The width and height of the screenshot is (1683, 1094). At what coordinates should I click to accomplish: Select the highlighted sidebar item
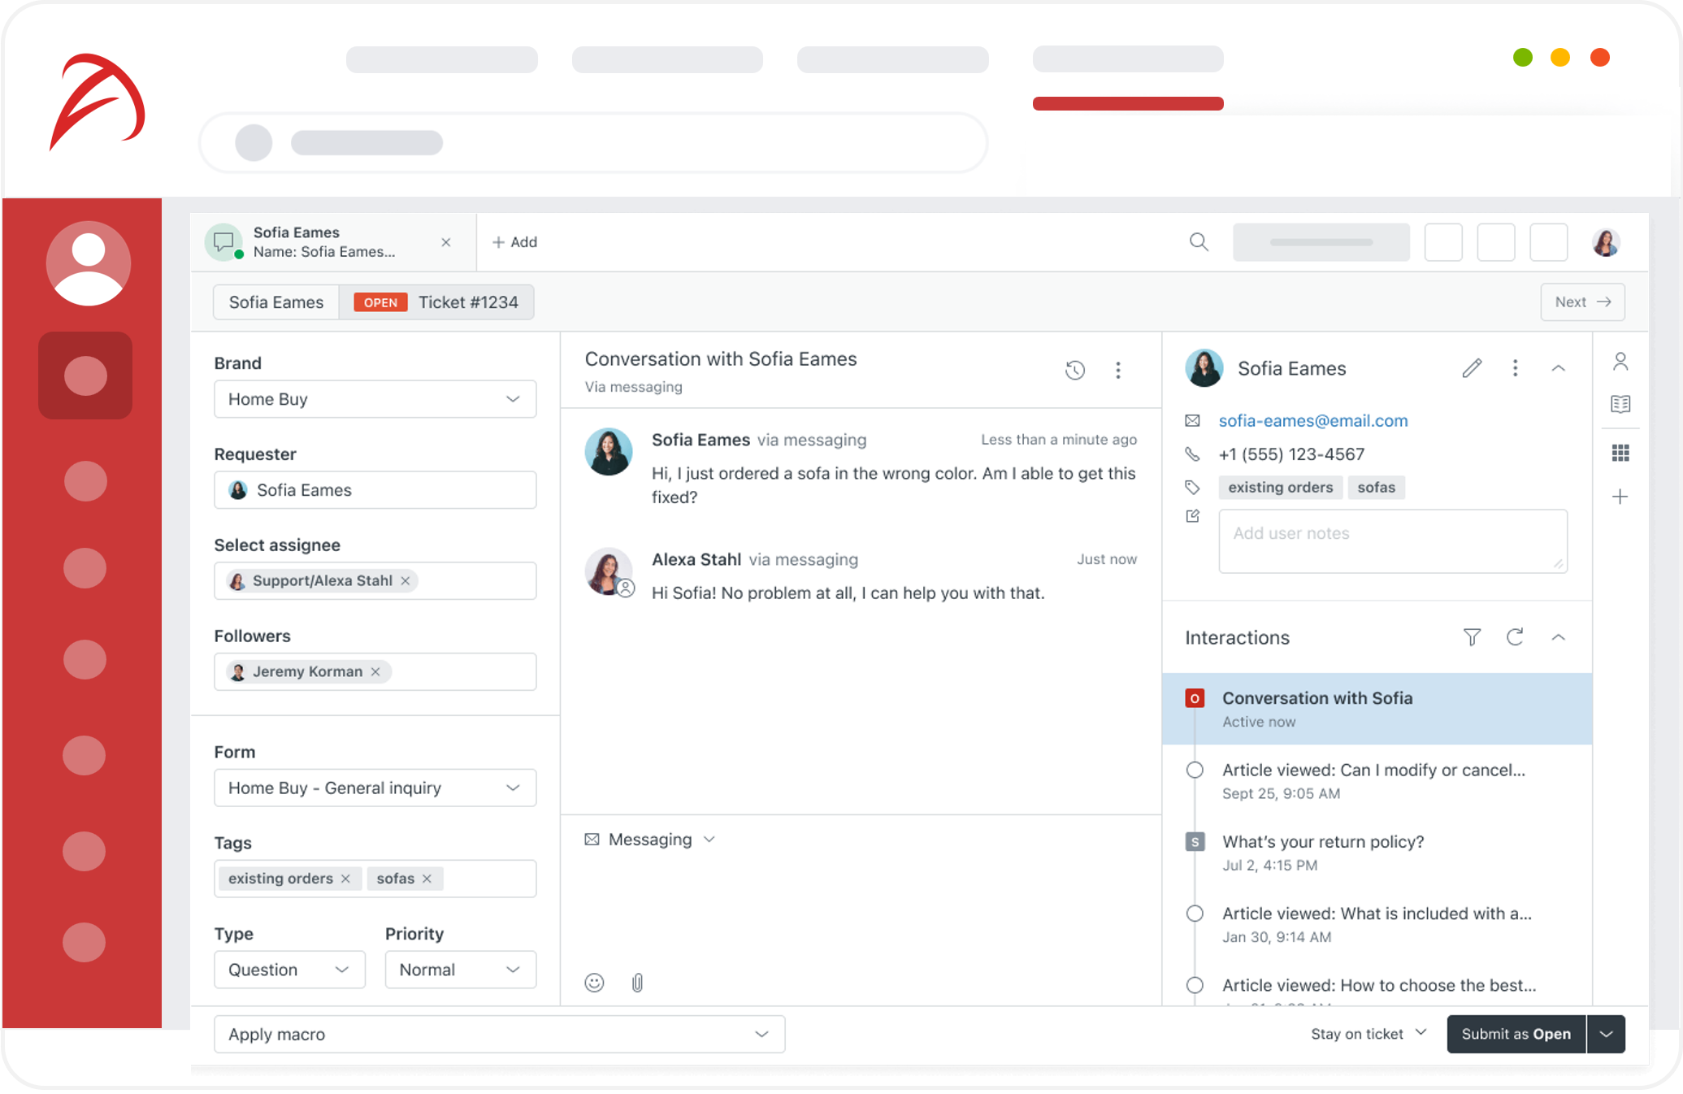coord(85,376)
